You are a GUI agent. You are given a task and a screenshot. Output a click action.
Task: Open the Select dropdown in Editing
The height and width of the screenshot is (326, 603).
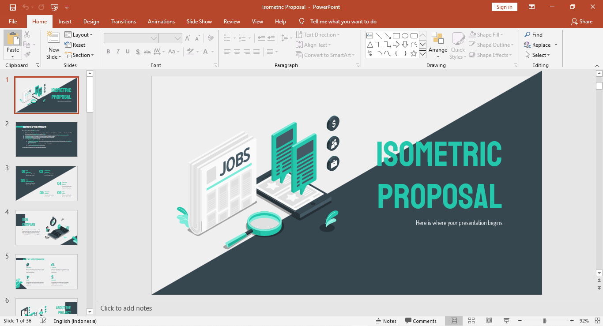(x=537, y=55)
